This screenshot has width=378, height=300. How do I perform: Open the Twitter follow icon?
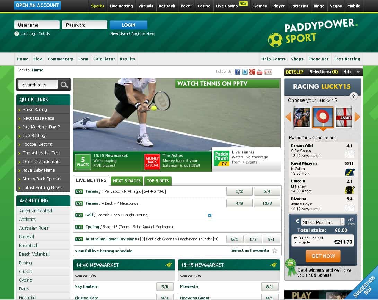[245, 72]
